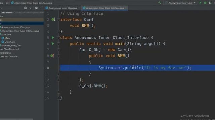Viewport: 215px width, 120px height.
Task: Click the implemented-interface gutter icon beside interface Car
Action: (x=53, y=20)
